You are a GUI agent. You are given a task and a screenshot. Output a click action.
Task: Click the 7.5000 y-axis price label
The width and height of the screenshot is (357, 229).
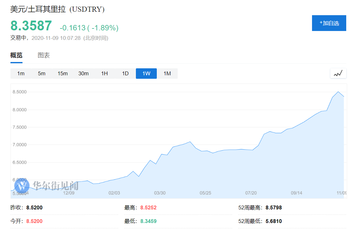(20, 127)
